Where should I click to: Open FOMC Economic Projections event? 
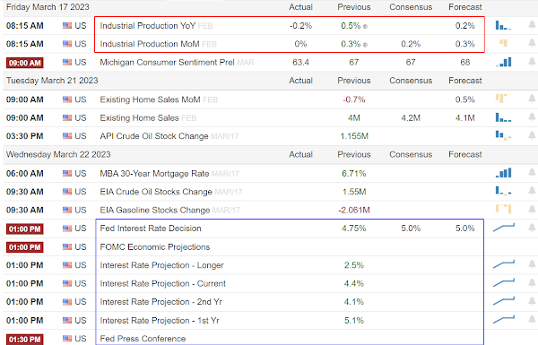click(155, 247)
